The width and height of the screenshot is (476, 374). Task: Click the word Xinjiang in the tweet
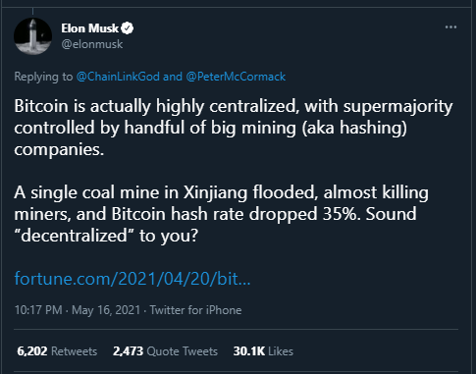point(215,192)
